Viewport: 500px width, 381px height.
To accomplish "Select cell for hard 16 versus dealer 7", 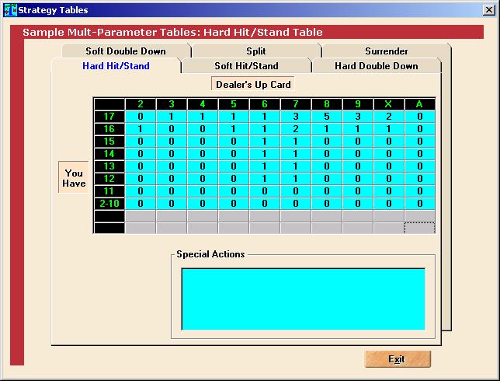I will (x=295, y=129).
